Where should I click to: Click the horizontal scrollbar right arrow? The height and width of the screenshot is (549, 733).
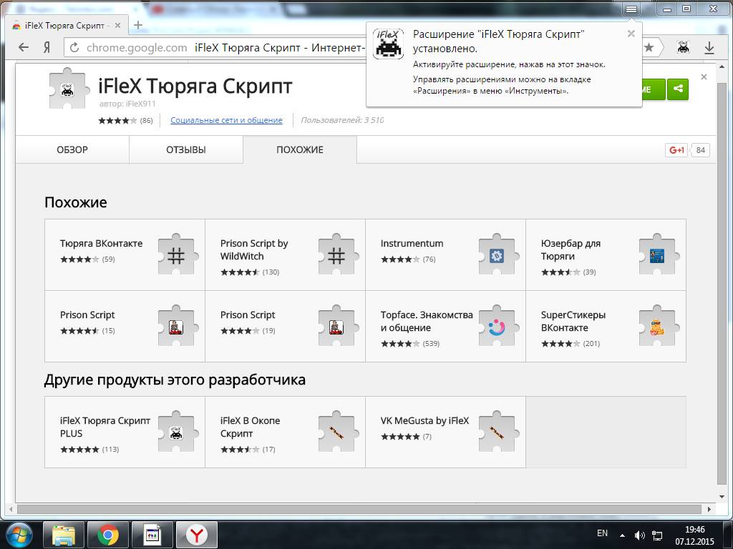pyautogui.click(x=709, y=509)
